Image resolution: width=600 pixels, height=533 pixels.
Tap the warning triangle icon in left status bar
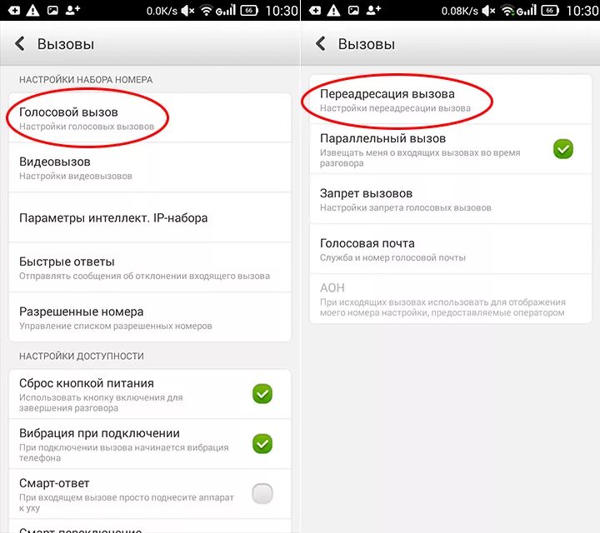pos(32,10)
